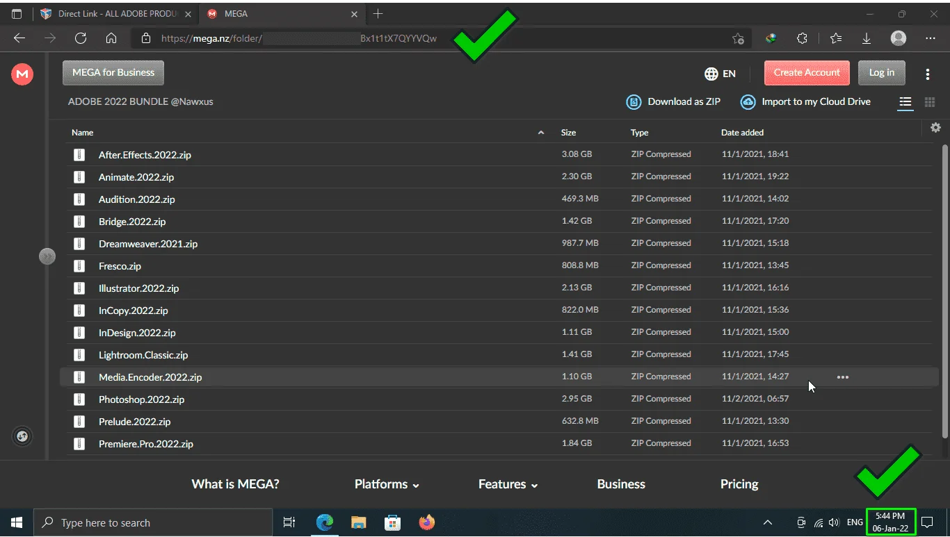Click zip file icon next to Illustrator.2022.zip
This screenshot has width=950, height=537.
(x=80, y=288)
